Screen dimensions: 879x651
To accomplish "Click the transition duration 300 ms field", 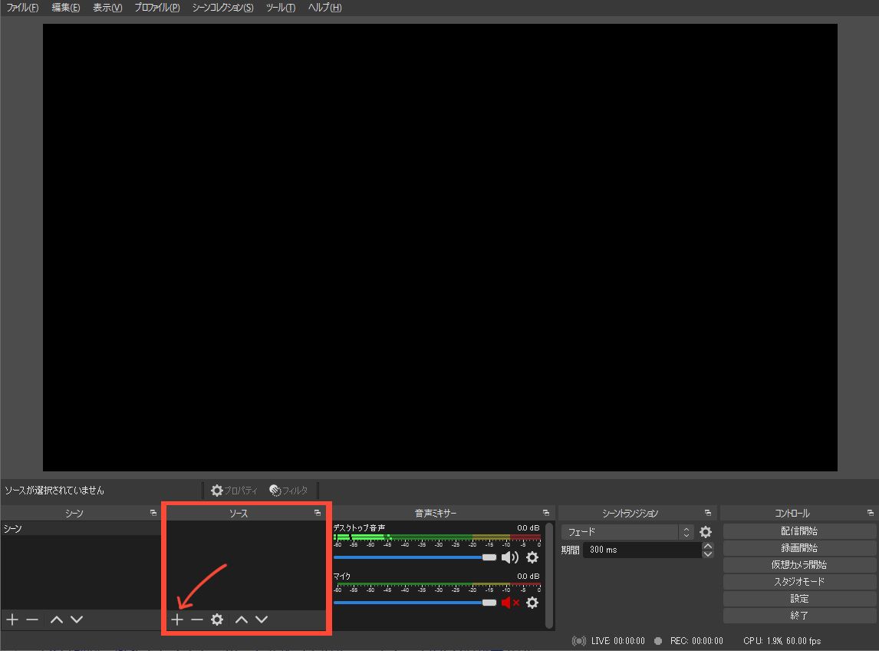I will tap(641, 550).
